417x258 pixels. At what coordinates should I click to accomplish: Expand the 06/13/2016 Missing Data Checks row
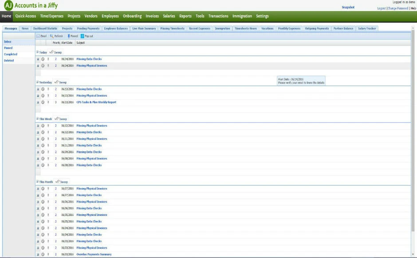[38, 89]
